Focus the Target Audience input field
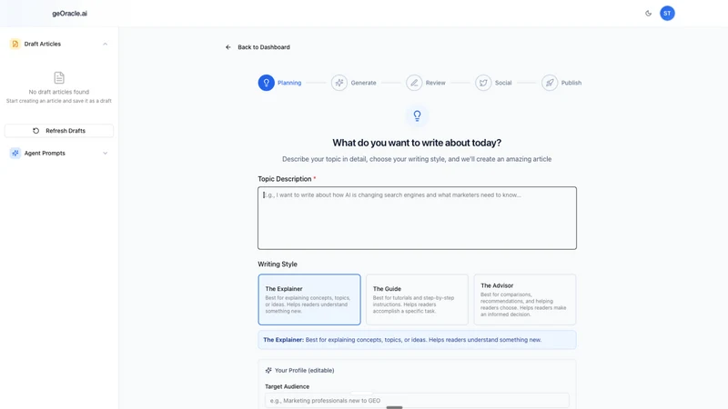 click(x=417, y=400)
